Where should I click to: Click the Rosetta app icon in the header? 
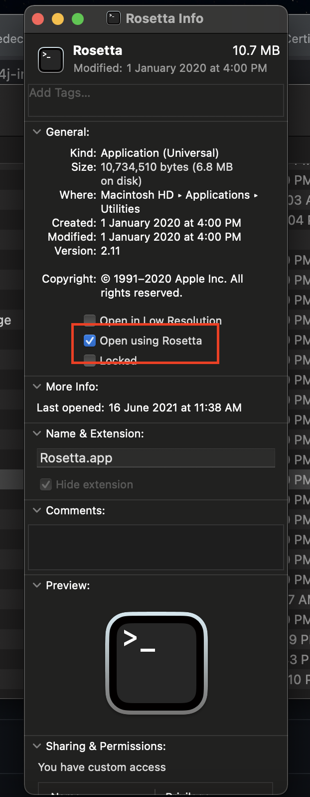51,60
